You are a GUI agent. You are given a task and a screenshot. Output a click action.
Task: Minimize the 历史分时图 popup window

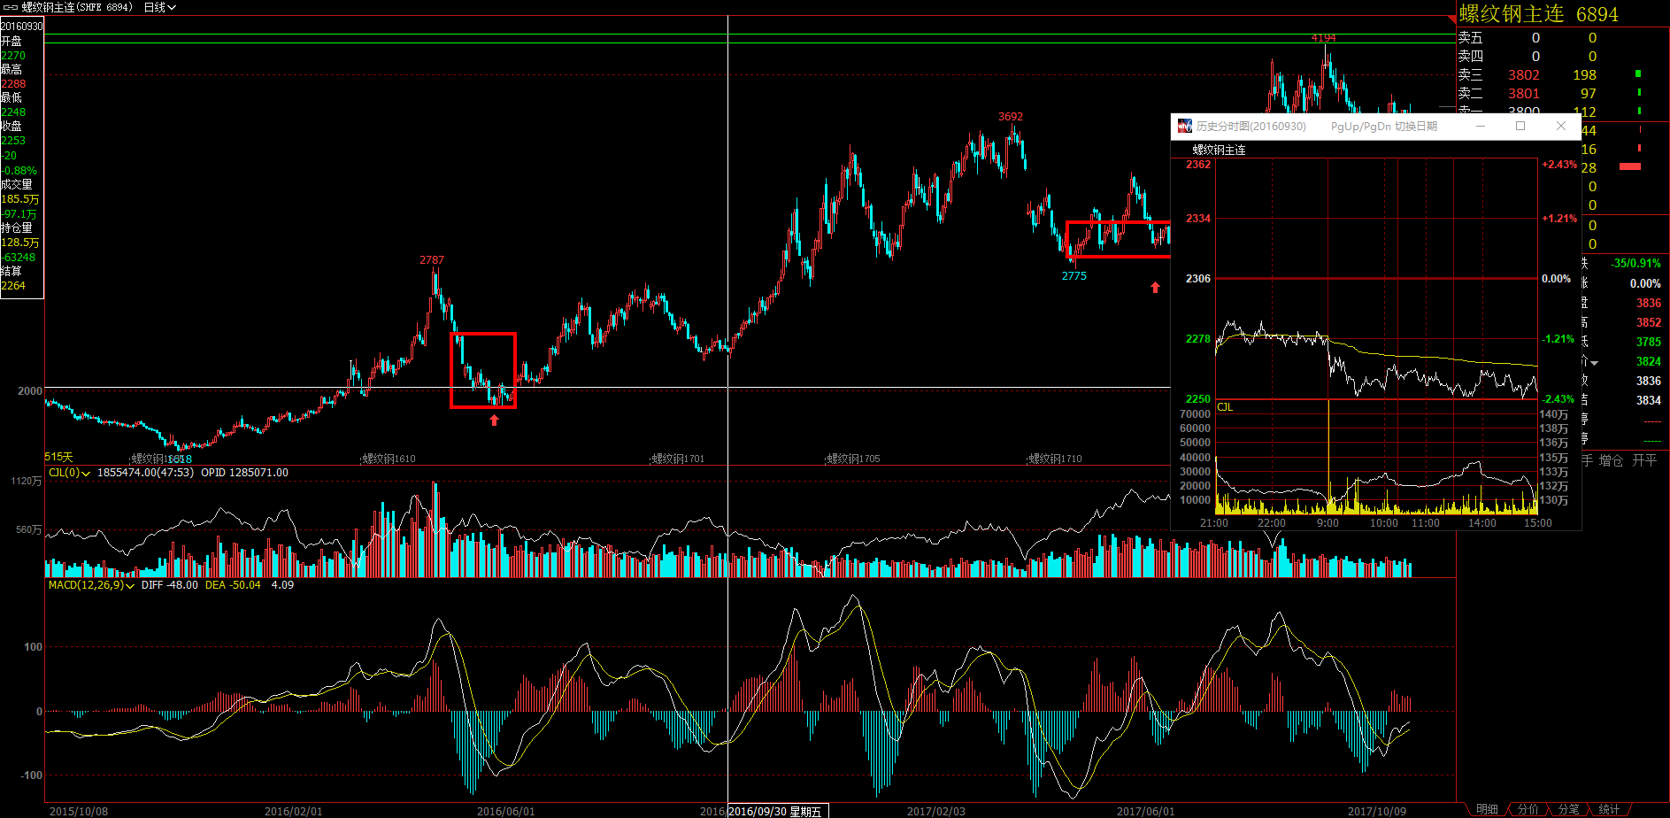(x=1480, y=127)
